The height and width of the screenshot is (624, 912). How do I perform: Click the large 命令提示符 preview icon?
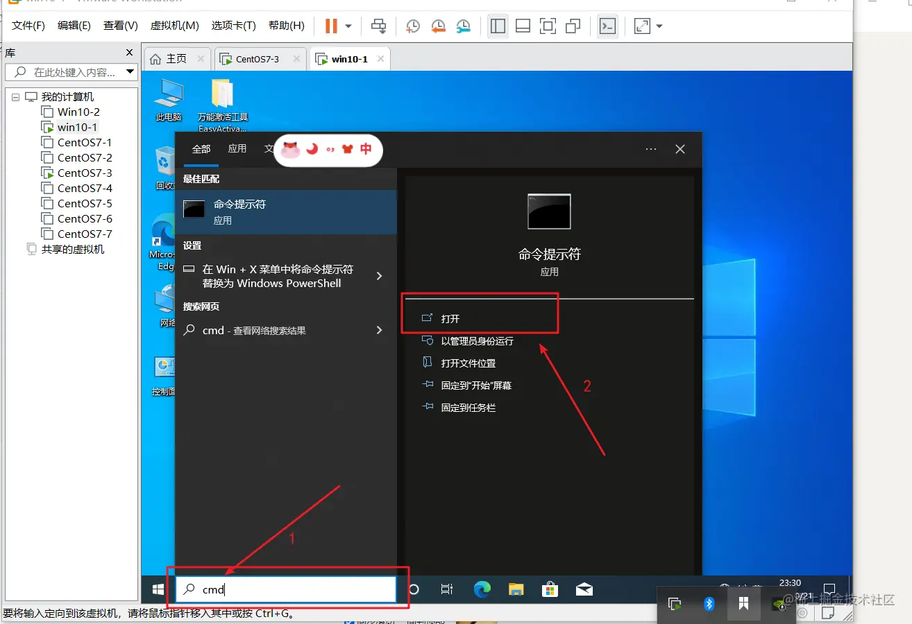(549, 211)
